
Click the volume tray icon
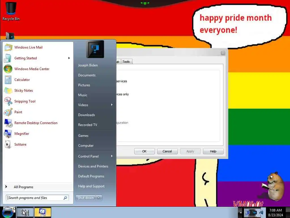click(x=261, y=212)
